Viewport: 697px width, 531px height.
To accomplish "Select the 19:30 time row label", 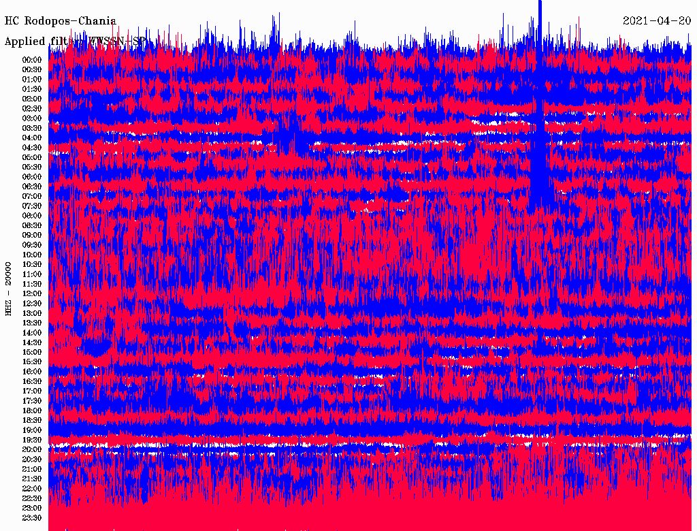I will [32, 440].
